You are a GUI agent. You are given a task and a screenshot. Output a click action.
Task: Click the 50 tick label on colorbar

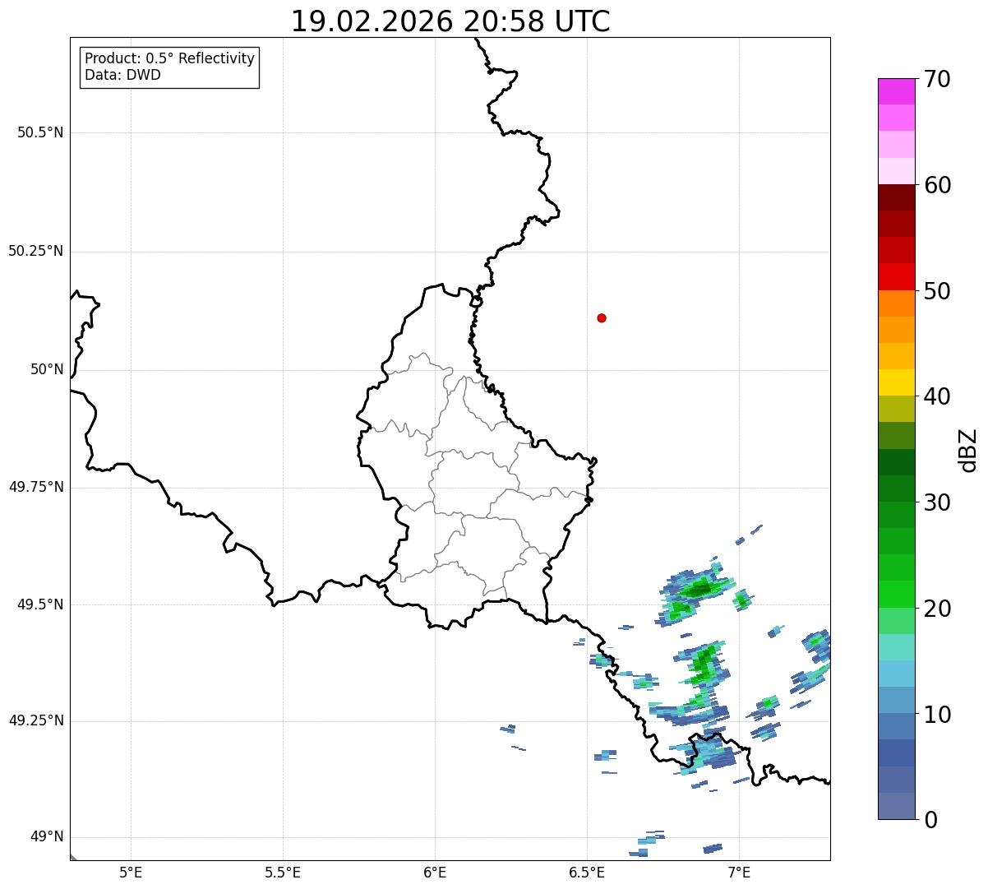click(x=937, y=291)
